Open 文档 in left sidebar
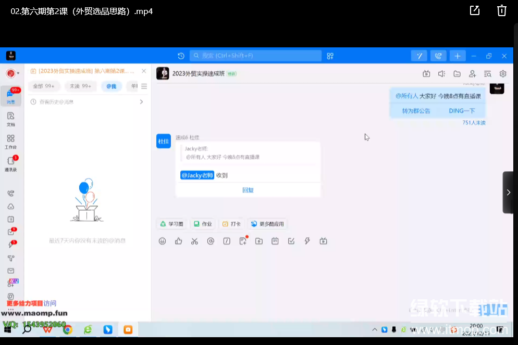Viewport: 518px width, 345px height. (11, 119)
